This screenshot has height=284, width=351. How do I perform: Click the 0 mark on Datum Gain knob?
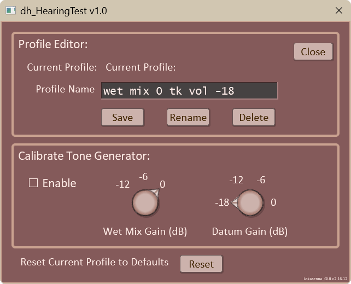[x=273, y=202]
